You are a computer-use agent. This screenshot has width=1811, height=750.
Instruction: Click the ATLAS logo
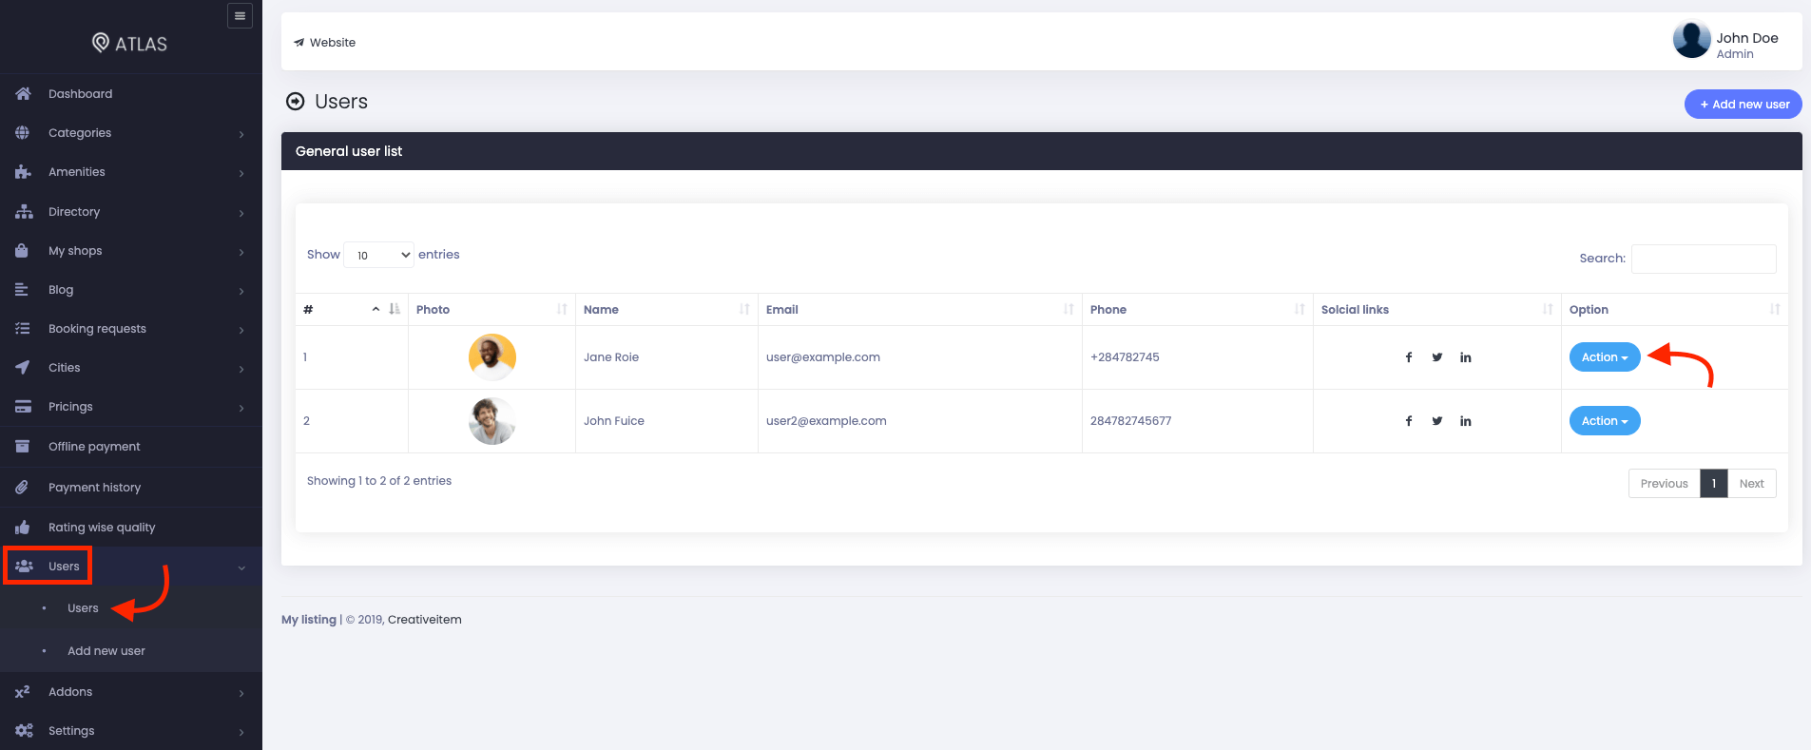(x=129, y=43)
